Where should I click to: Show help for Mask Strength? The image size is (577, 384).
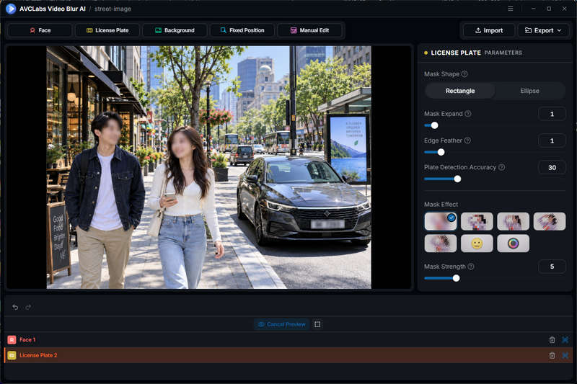(471, 267)
